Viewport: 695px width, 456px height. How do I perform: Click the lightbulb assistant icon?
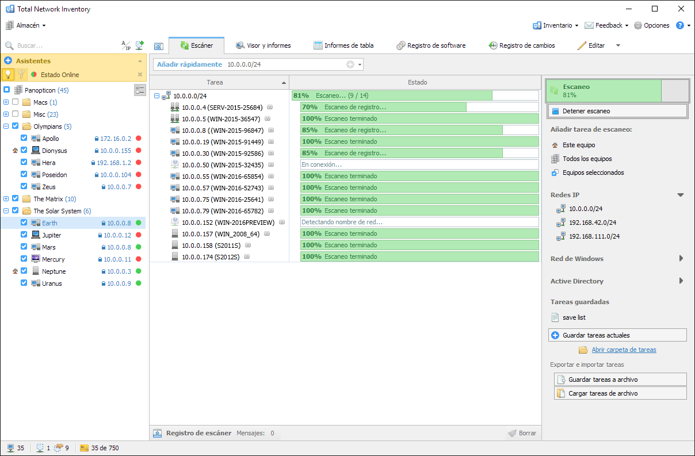tap(8, 74)
